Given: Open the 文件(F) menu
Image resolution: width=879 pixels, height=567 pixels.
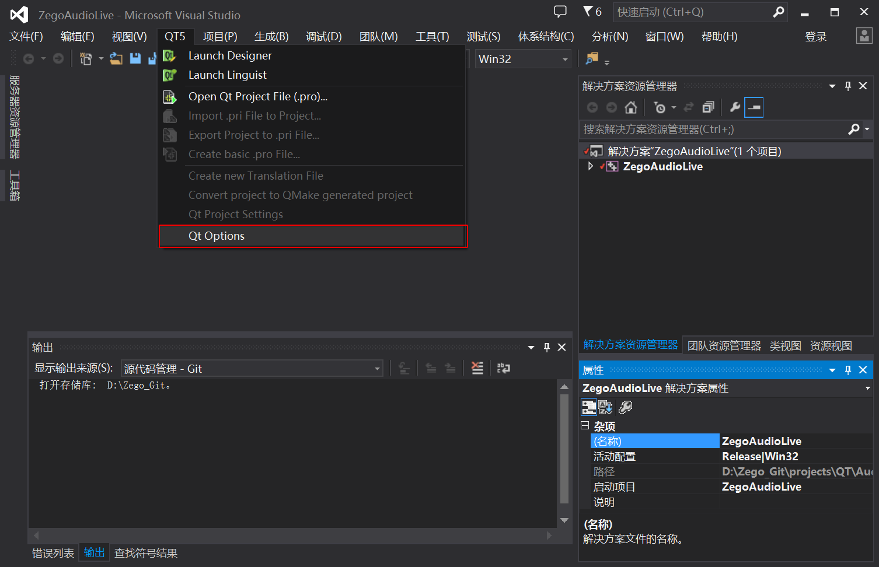Looking at the screenshot, I should [26, 36].
